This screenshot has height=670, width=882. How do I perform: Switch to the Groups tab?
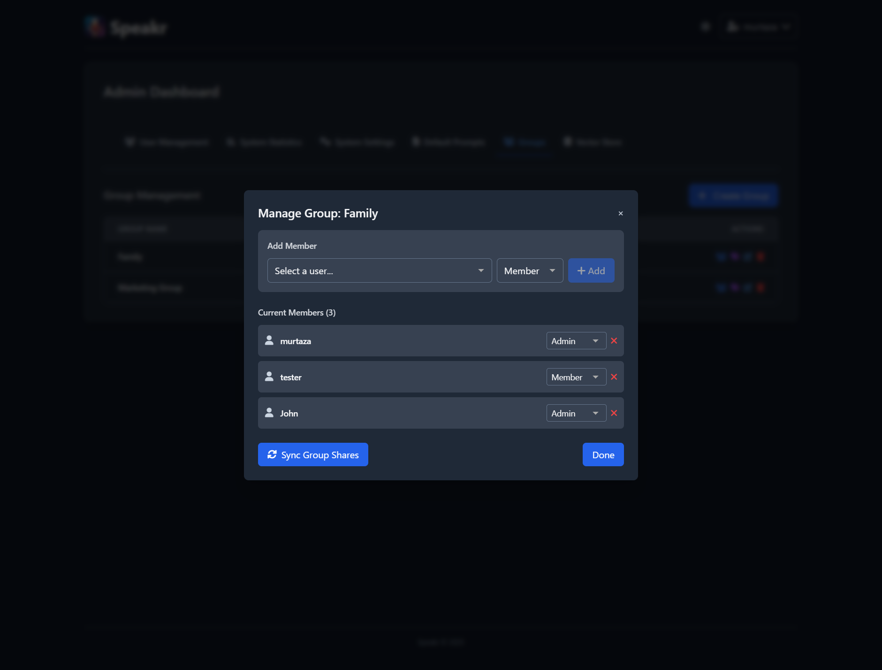[524, 142]
